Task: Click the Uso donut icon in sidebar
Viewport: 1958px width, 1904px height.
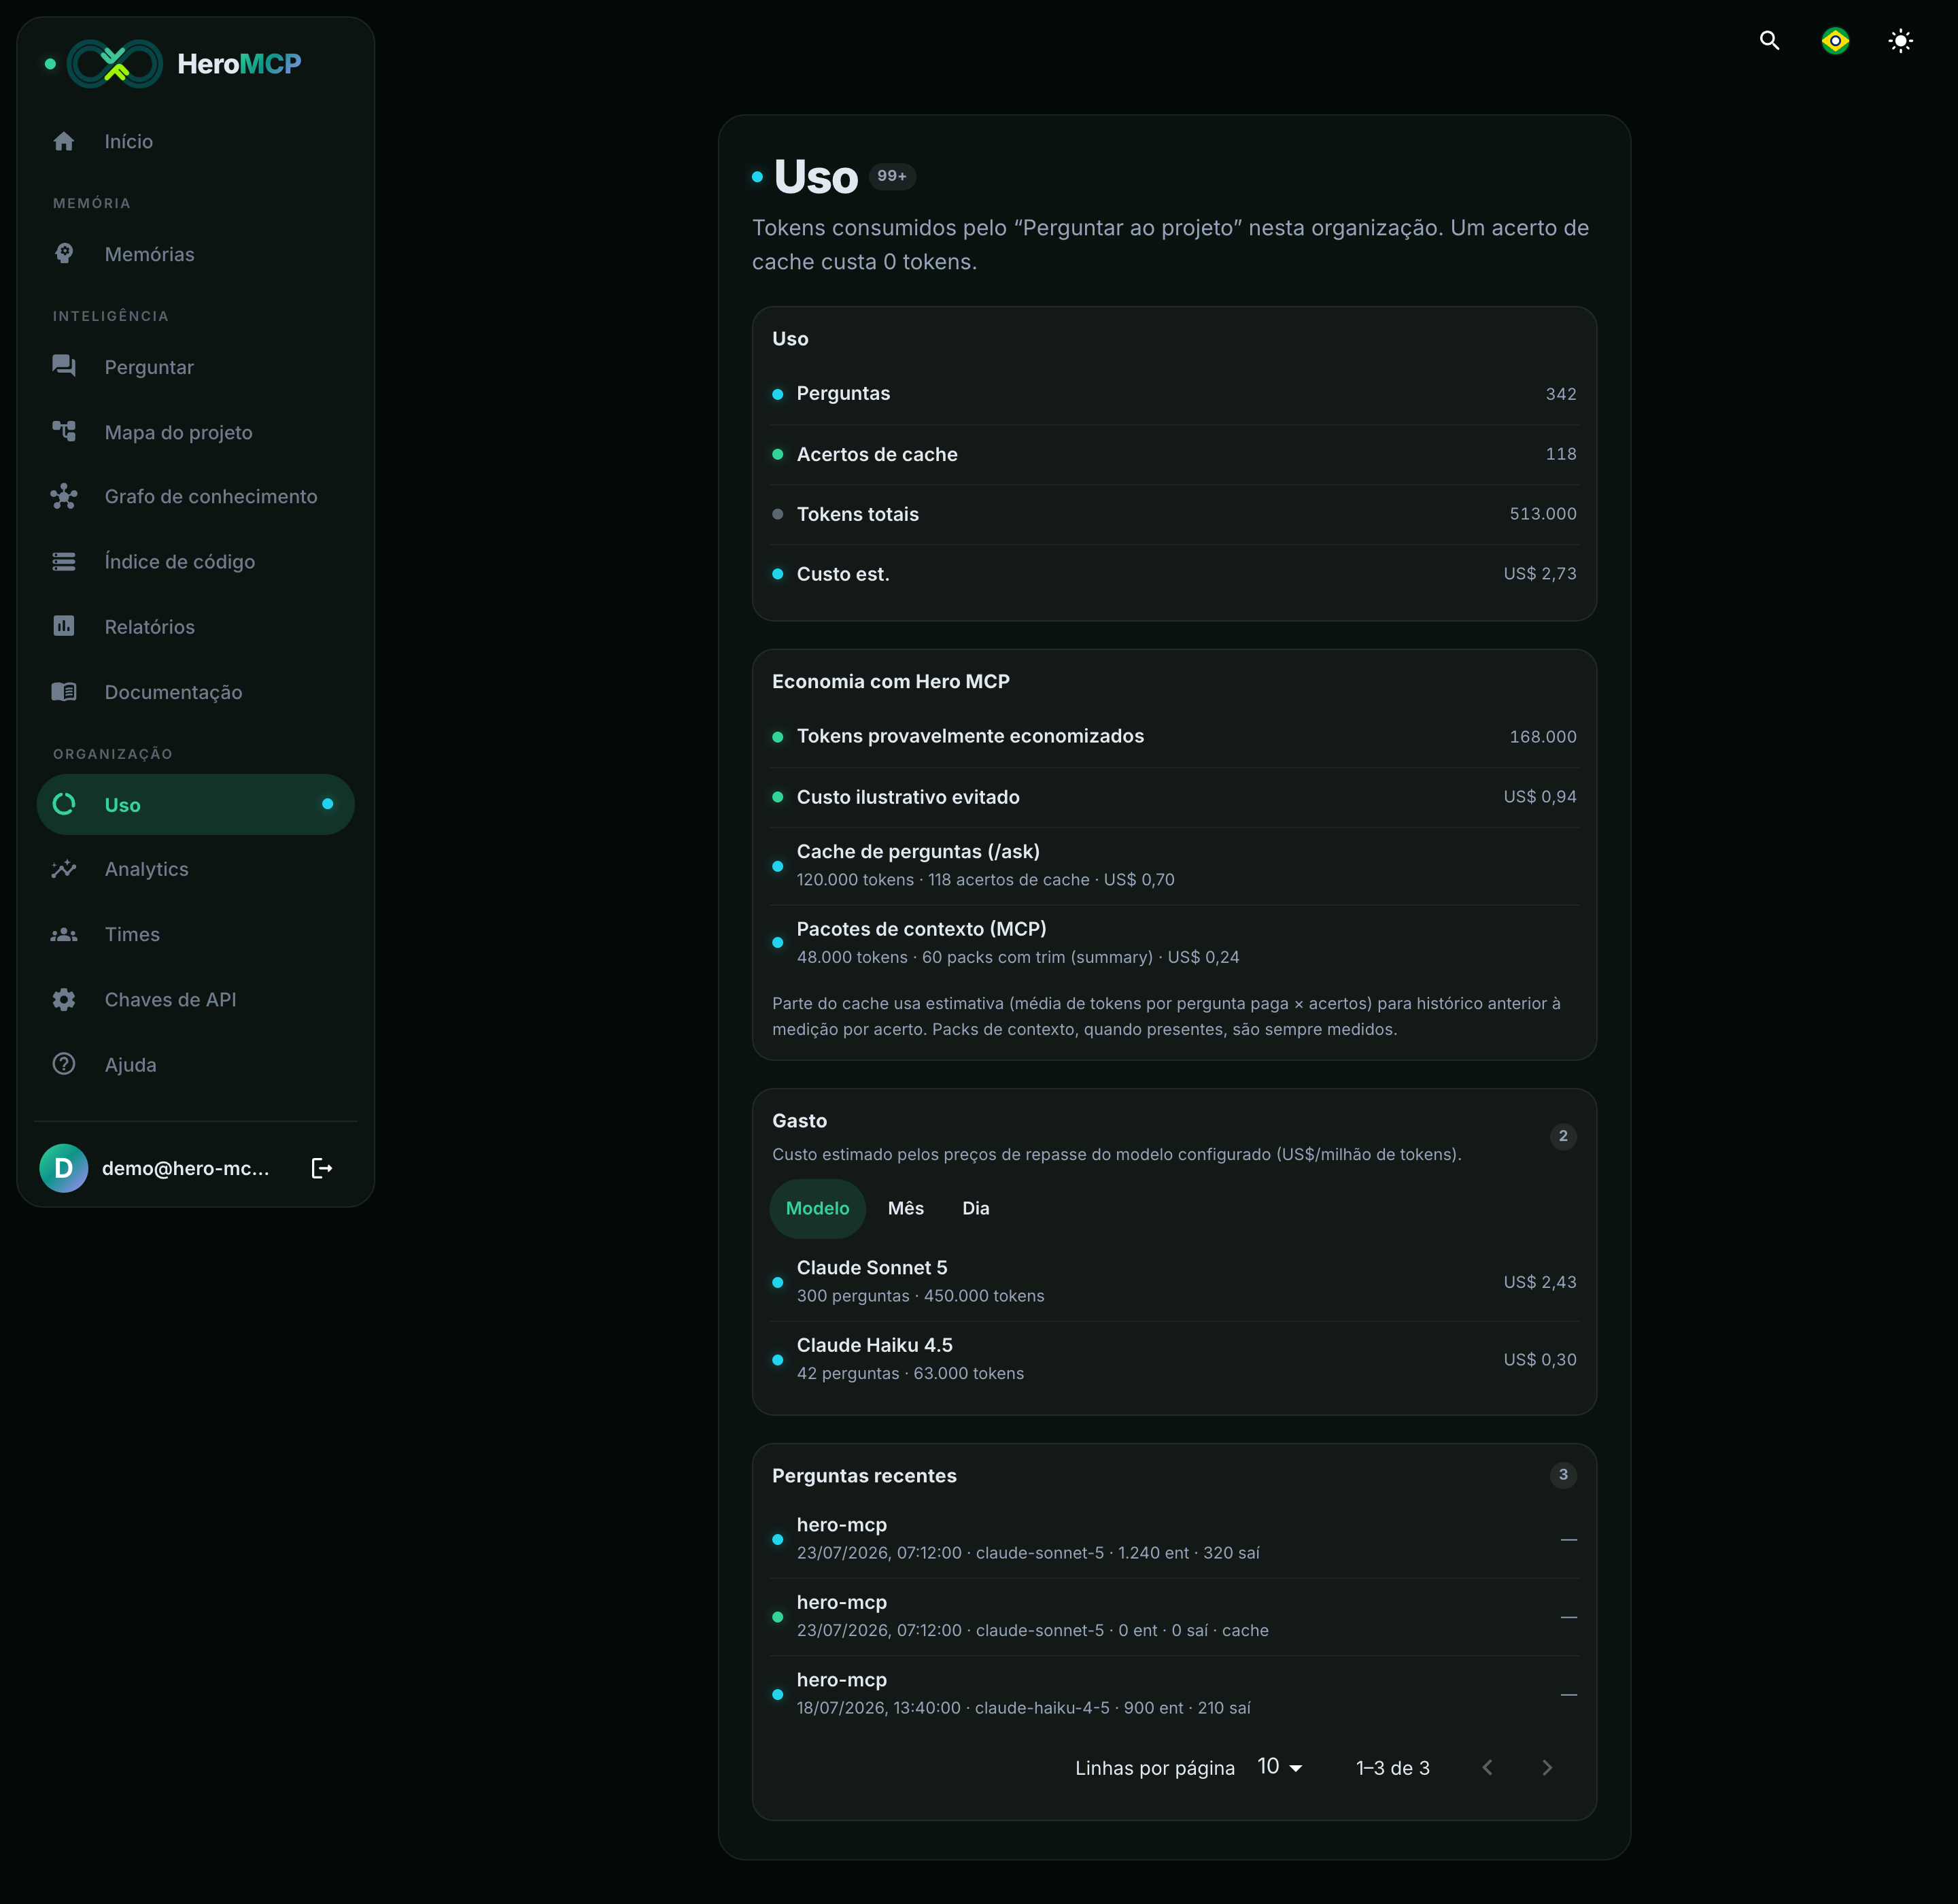Action: tap(64, 804)
